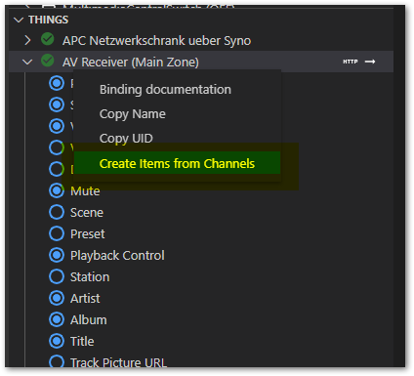The image size is (414, 376).
Task: Collapse the AV Receiver (Main Zone) node
Action: pos(27,62)
